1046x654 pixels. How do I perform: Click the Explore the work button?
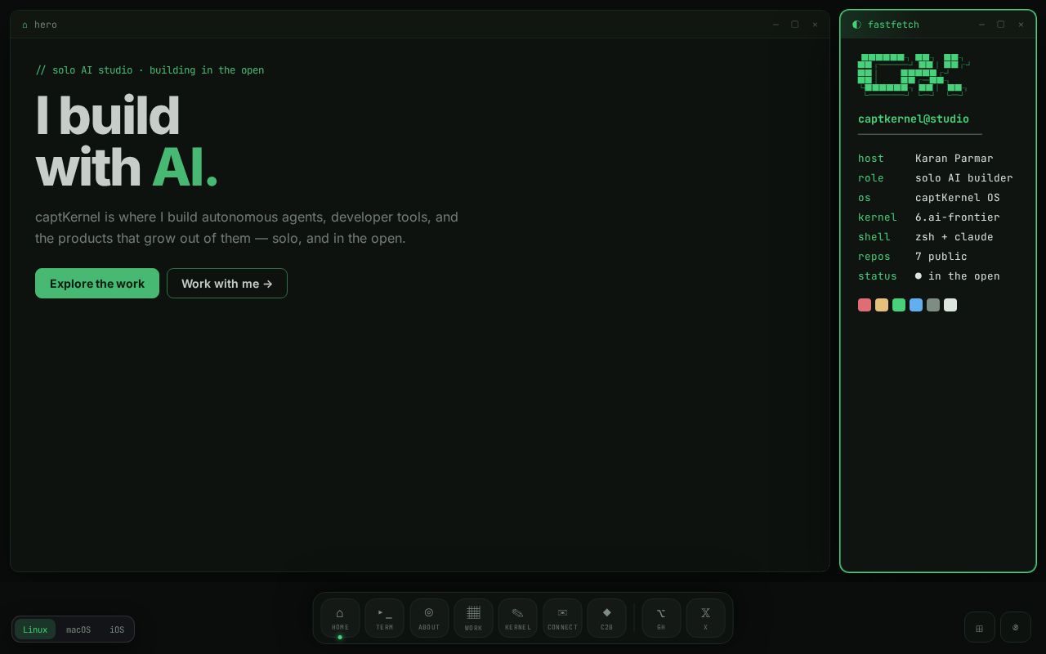pos(97,284)
